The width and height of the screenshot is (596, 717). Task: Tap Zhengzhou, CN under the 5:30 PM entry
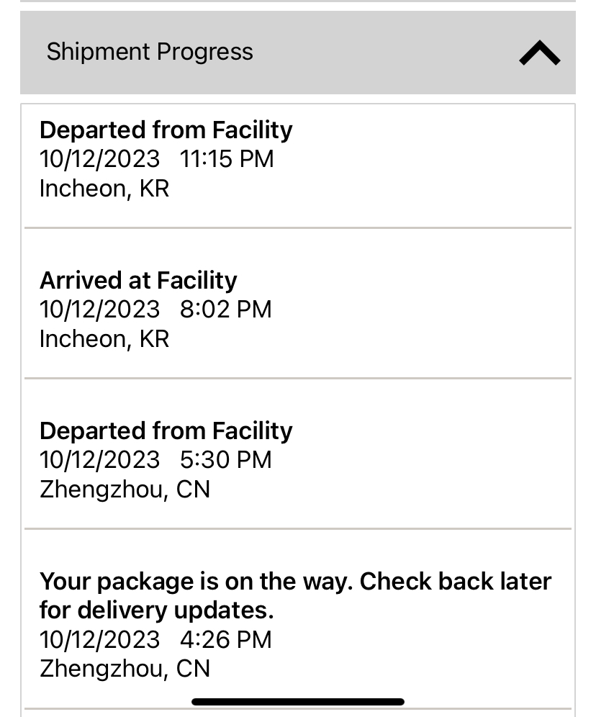pos(125,490)
